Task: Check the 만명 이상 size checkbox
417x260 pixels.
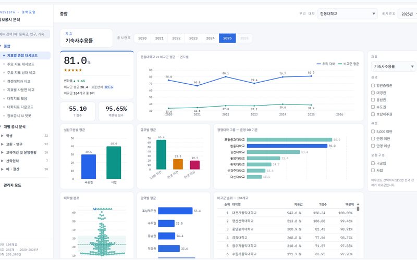Action: (373, 146)
